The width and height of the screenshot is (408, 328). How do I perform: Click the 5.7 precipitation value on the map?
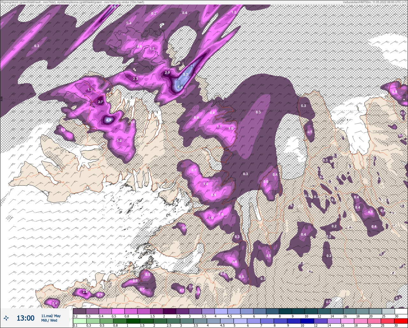(x=186, y=75)
